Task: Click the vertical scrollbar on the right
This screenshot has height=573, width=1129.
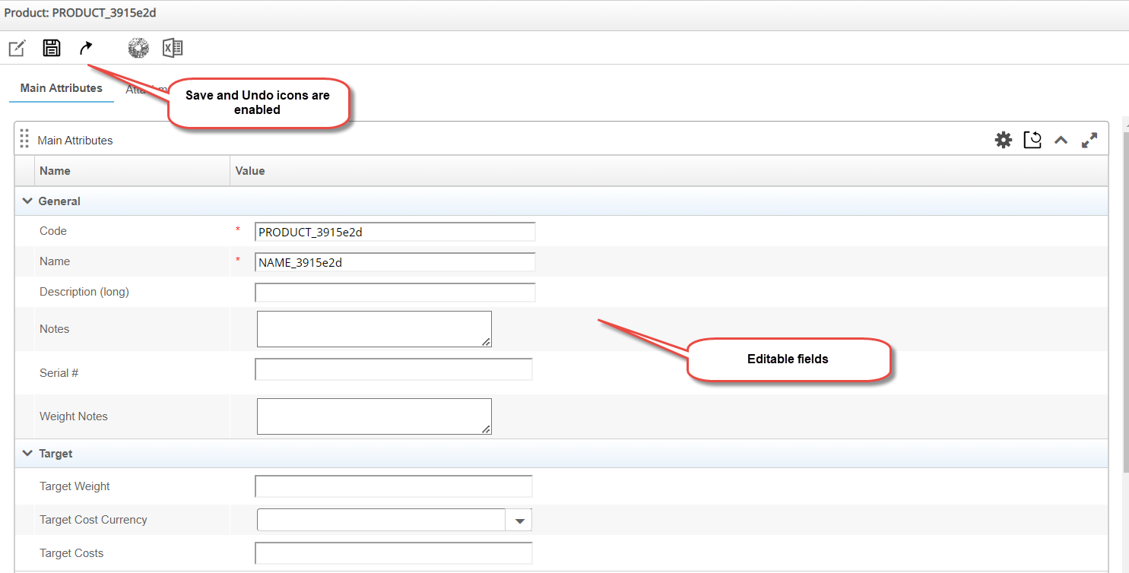Action: (x=1125, y=304)
